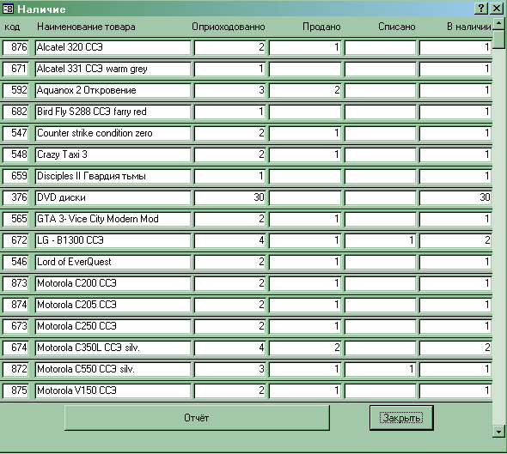Click the Списано column header
This screenshot has height=454, width=507.
(397, 27)
